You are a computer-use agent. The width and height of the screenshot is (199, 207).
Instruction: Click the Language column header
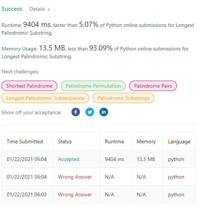179,142
